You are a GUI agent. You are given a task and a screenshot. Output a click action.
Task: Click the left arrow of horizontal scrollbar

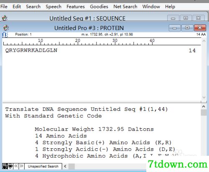tap(65, 166)
